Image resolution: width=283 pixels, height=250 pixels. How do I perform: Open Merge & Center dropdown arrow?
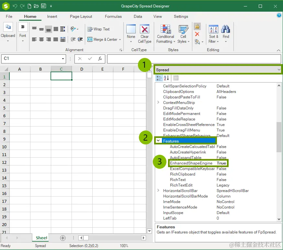(x=120, y=40)
